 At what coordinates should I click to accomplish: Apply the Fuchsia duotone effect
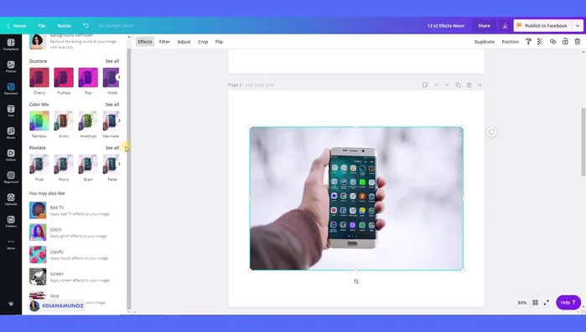pyautogui.click(x=64, y=78)
